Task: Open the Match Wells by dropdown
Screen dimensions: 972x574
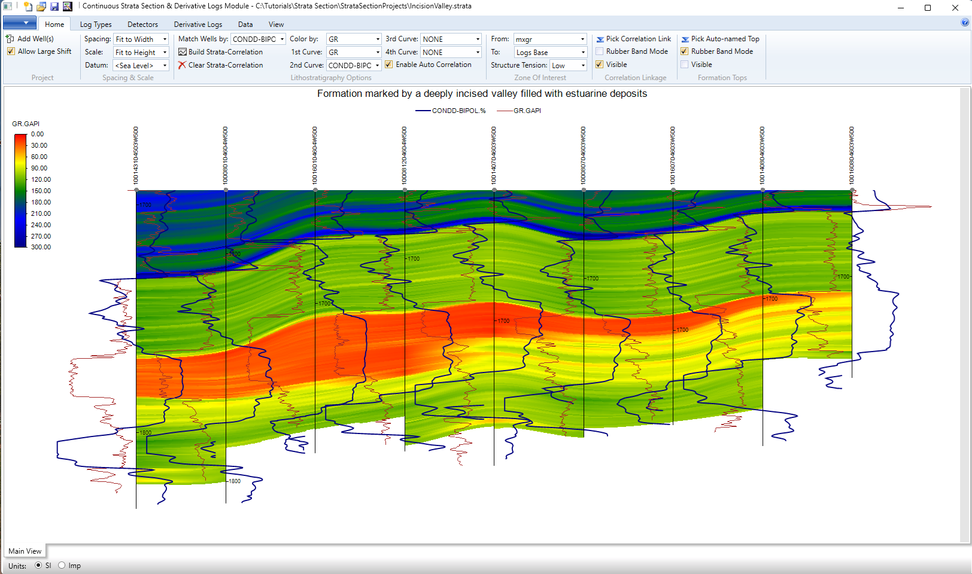Action: [x=258, y=39]
